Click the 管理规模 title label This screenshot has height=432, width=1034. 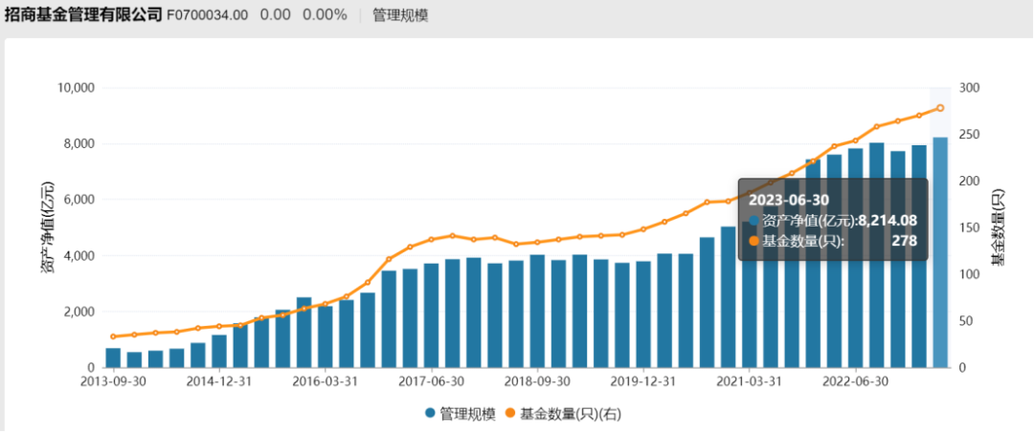pyautogui.click(x=400, y=15)
